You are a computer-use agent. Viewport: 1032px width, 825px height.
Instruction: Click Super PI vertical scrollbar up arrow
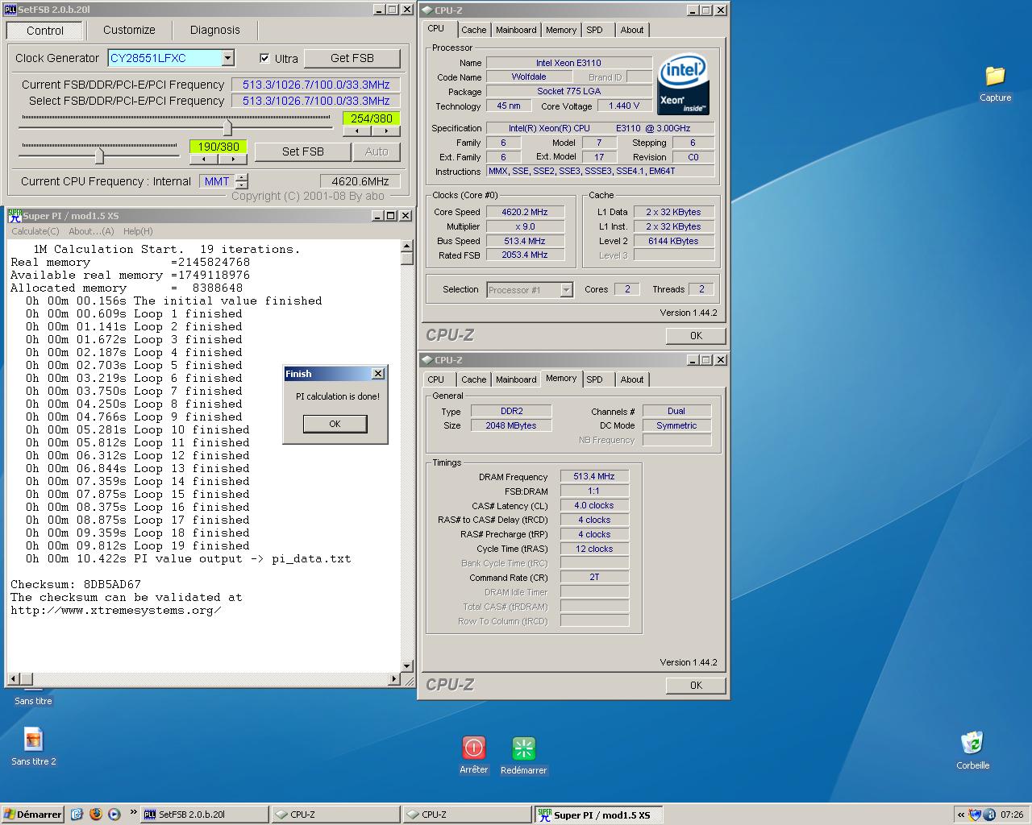[x=407, y=247]
